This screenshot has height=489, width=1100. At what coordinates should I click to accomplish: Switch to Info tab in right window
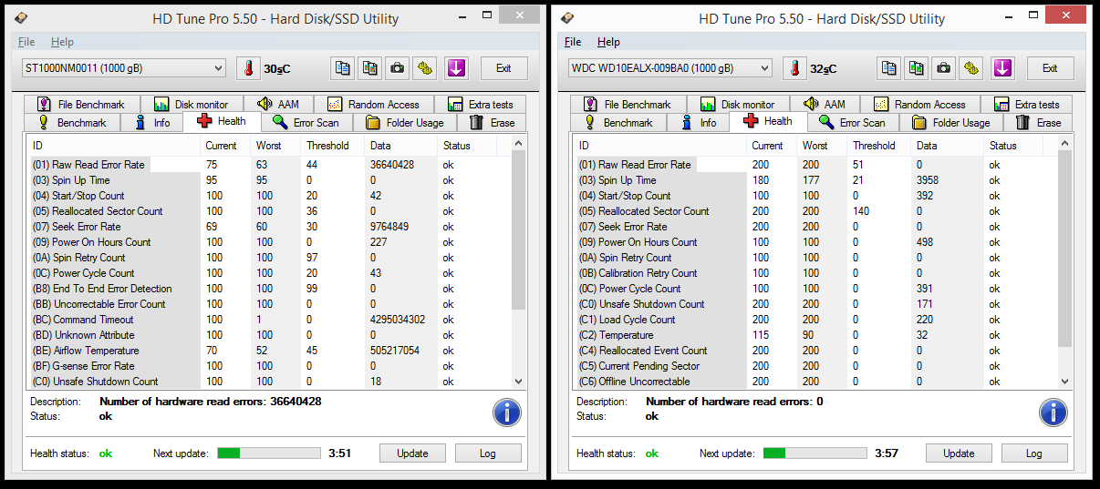tap(698, 123)
